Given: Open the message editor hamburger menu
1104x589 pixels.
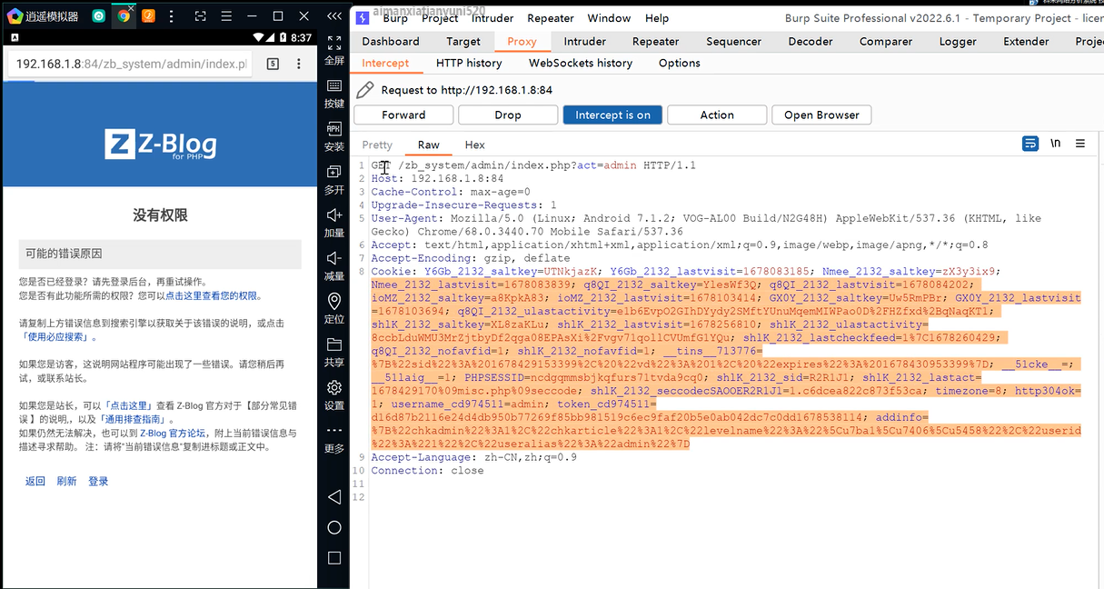Looking at the screenshot, I should (1080, 144).
